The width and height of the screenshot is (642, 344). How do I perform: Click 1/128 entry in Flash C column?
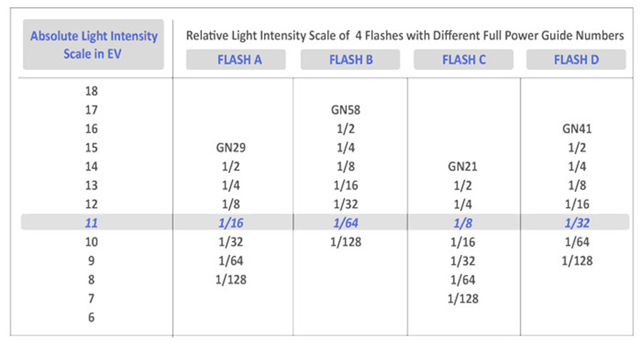click(463, 298)
